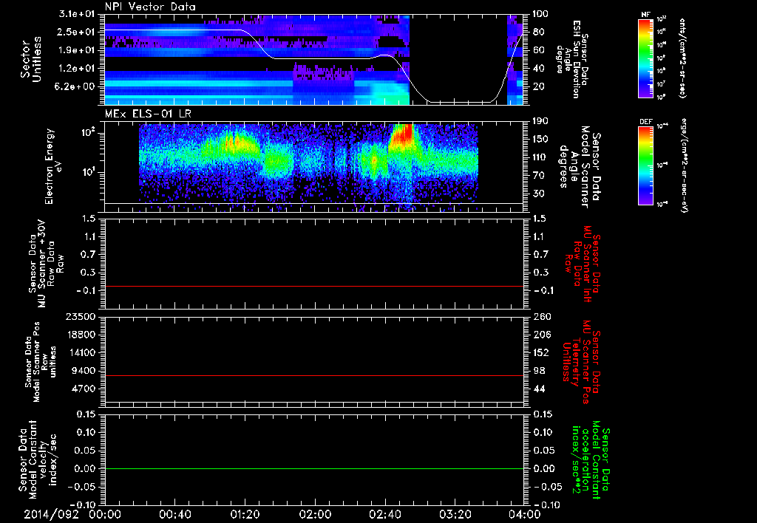The height and width of the screenshot is (523, 757).
Task: Click the '00:40' time axis label
Action: click(x=175, y=514)
